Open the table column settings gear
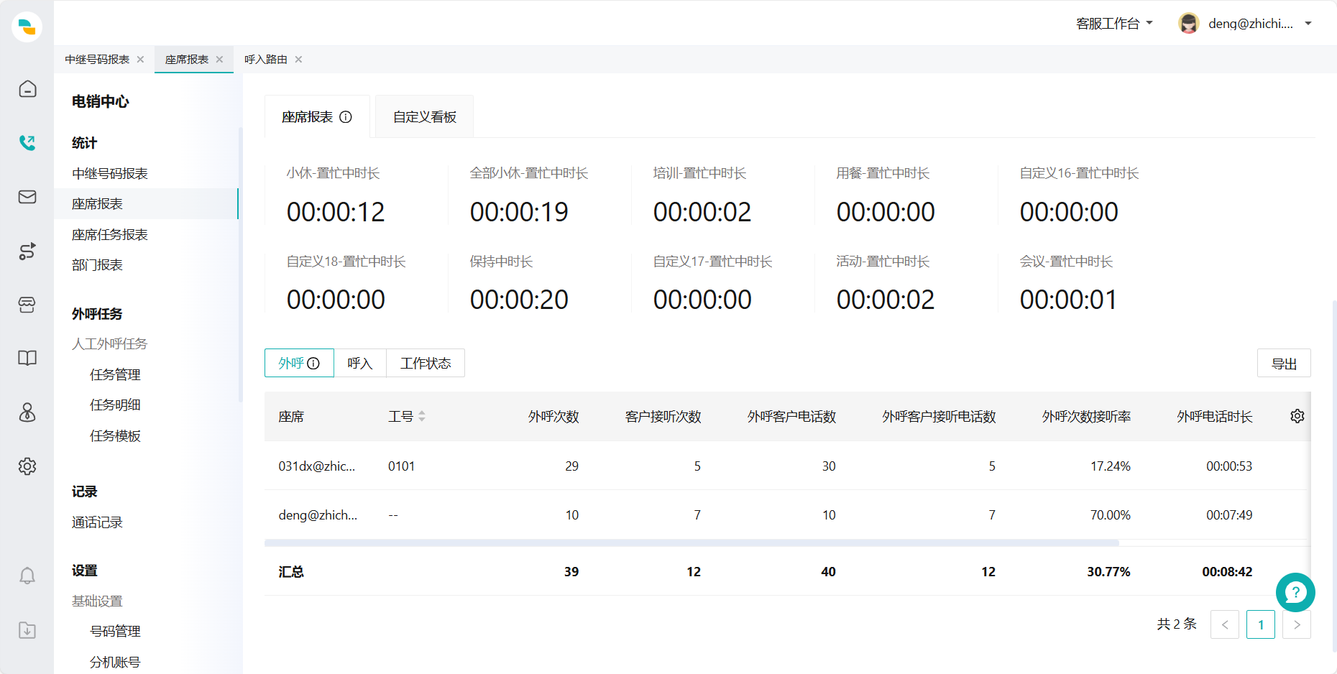 click(x=1297, y=416)
